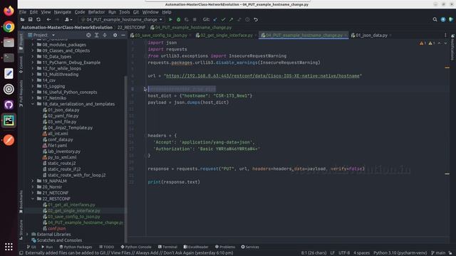Viewport: 456px width, 256px height.
Task: Expand all in the Project panel toolbar
Action: (x=97, y=35)
